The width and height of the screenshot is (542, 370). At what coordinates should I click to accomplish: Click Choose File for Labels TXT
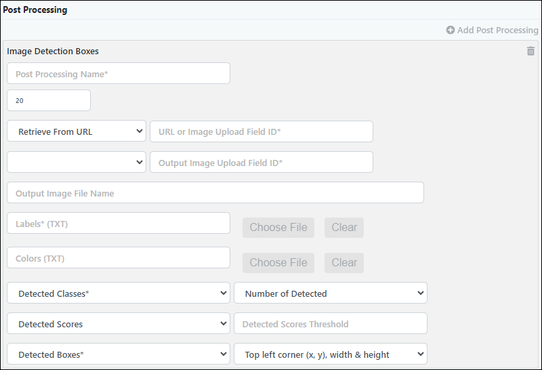[278, 228]
